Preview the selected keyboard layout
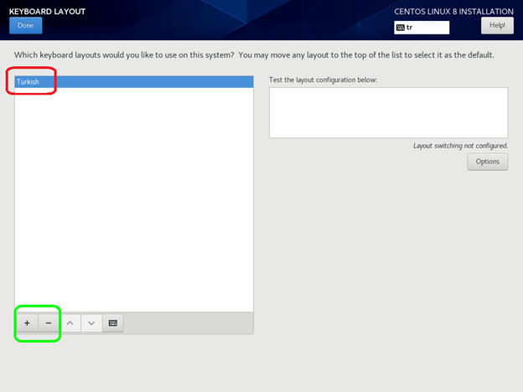The image size is (523, 392). click(113, 323)
